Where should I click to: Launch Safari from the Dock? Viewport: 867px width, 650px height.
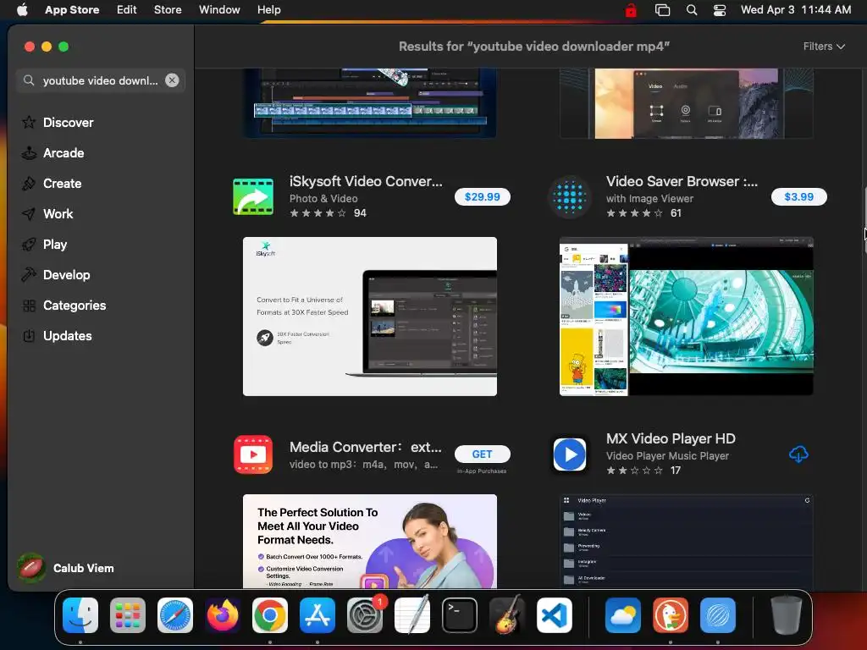coord(175,615)
